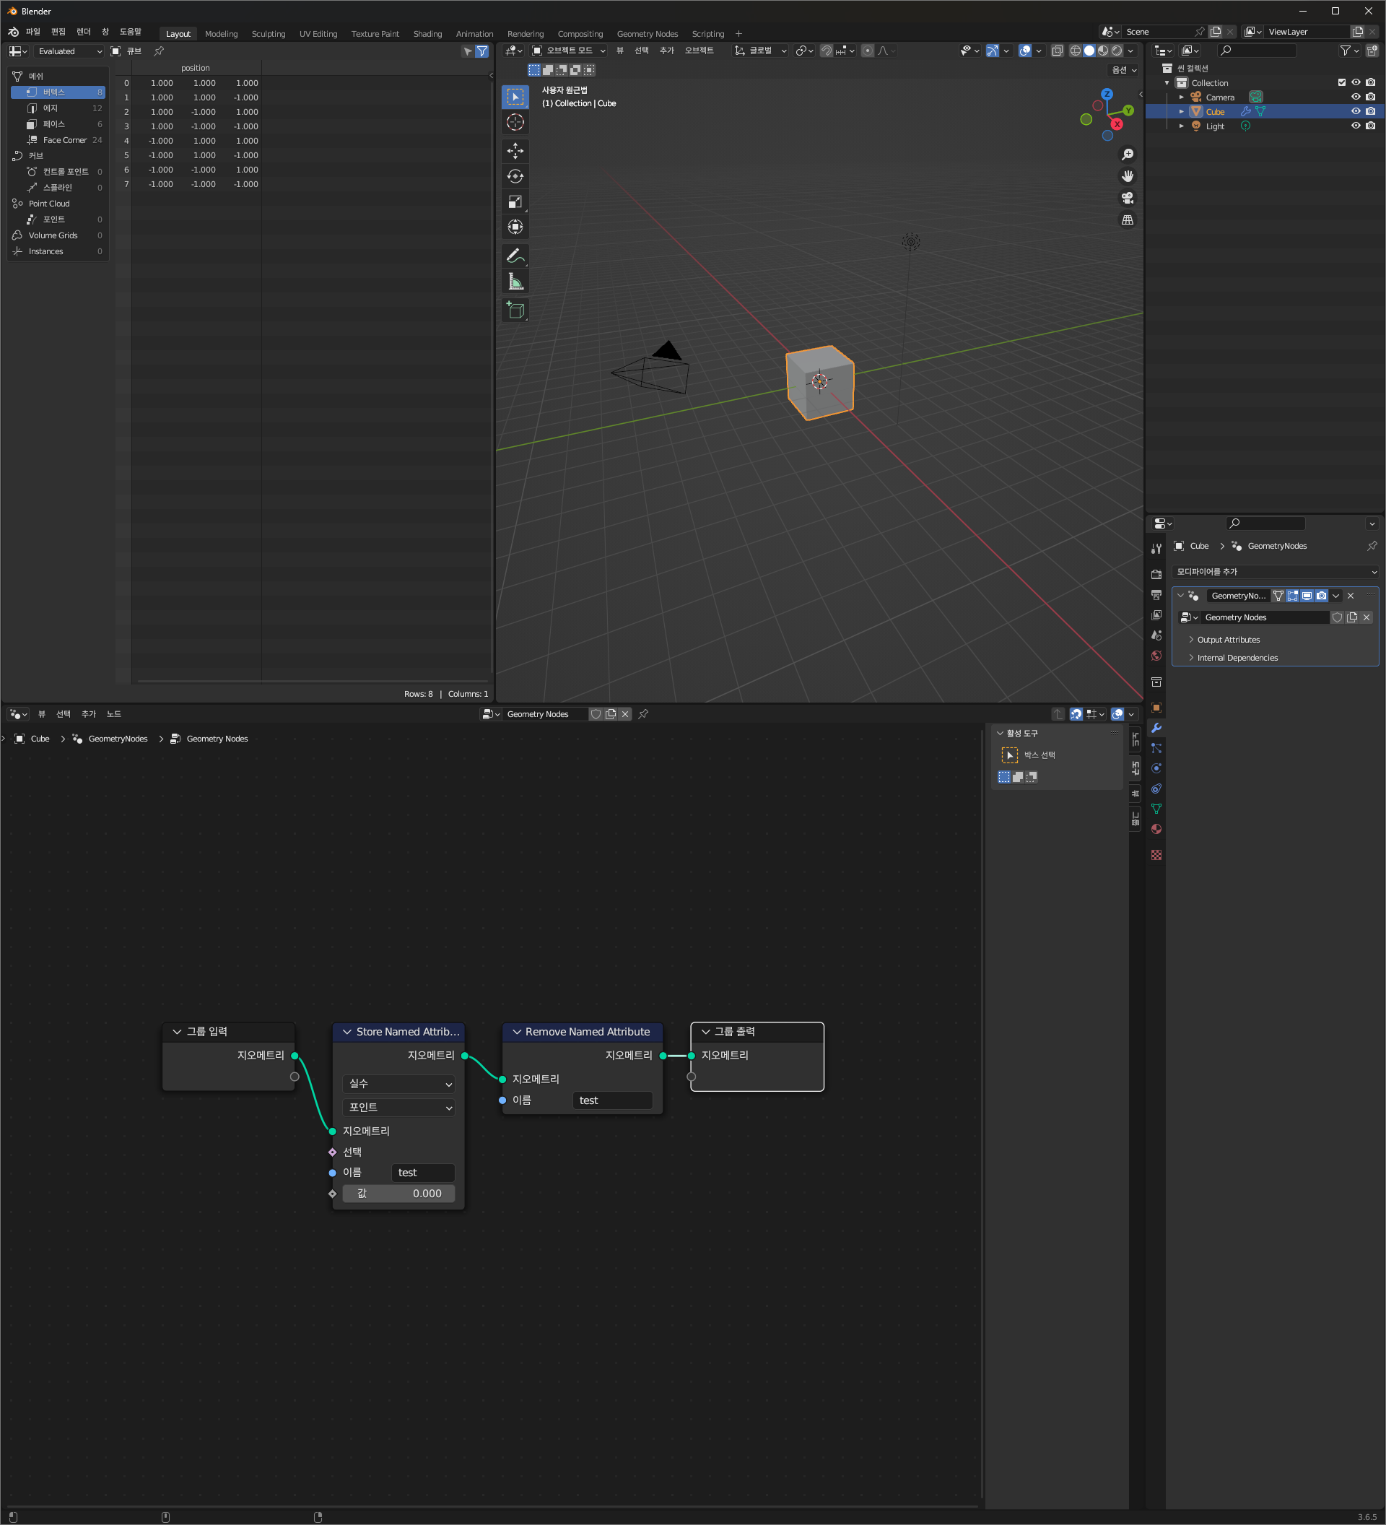This screenshot has height=1525, width=1386.
Task: Hide the Cube in outliner viewport
Action: (1356, 111)
